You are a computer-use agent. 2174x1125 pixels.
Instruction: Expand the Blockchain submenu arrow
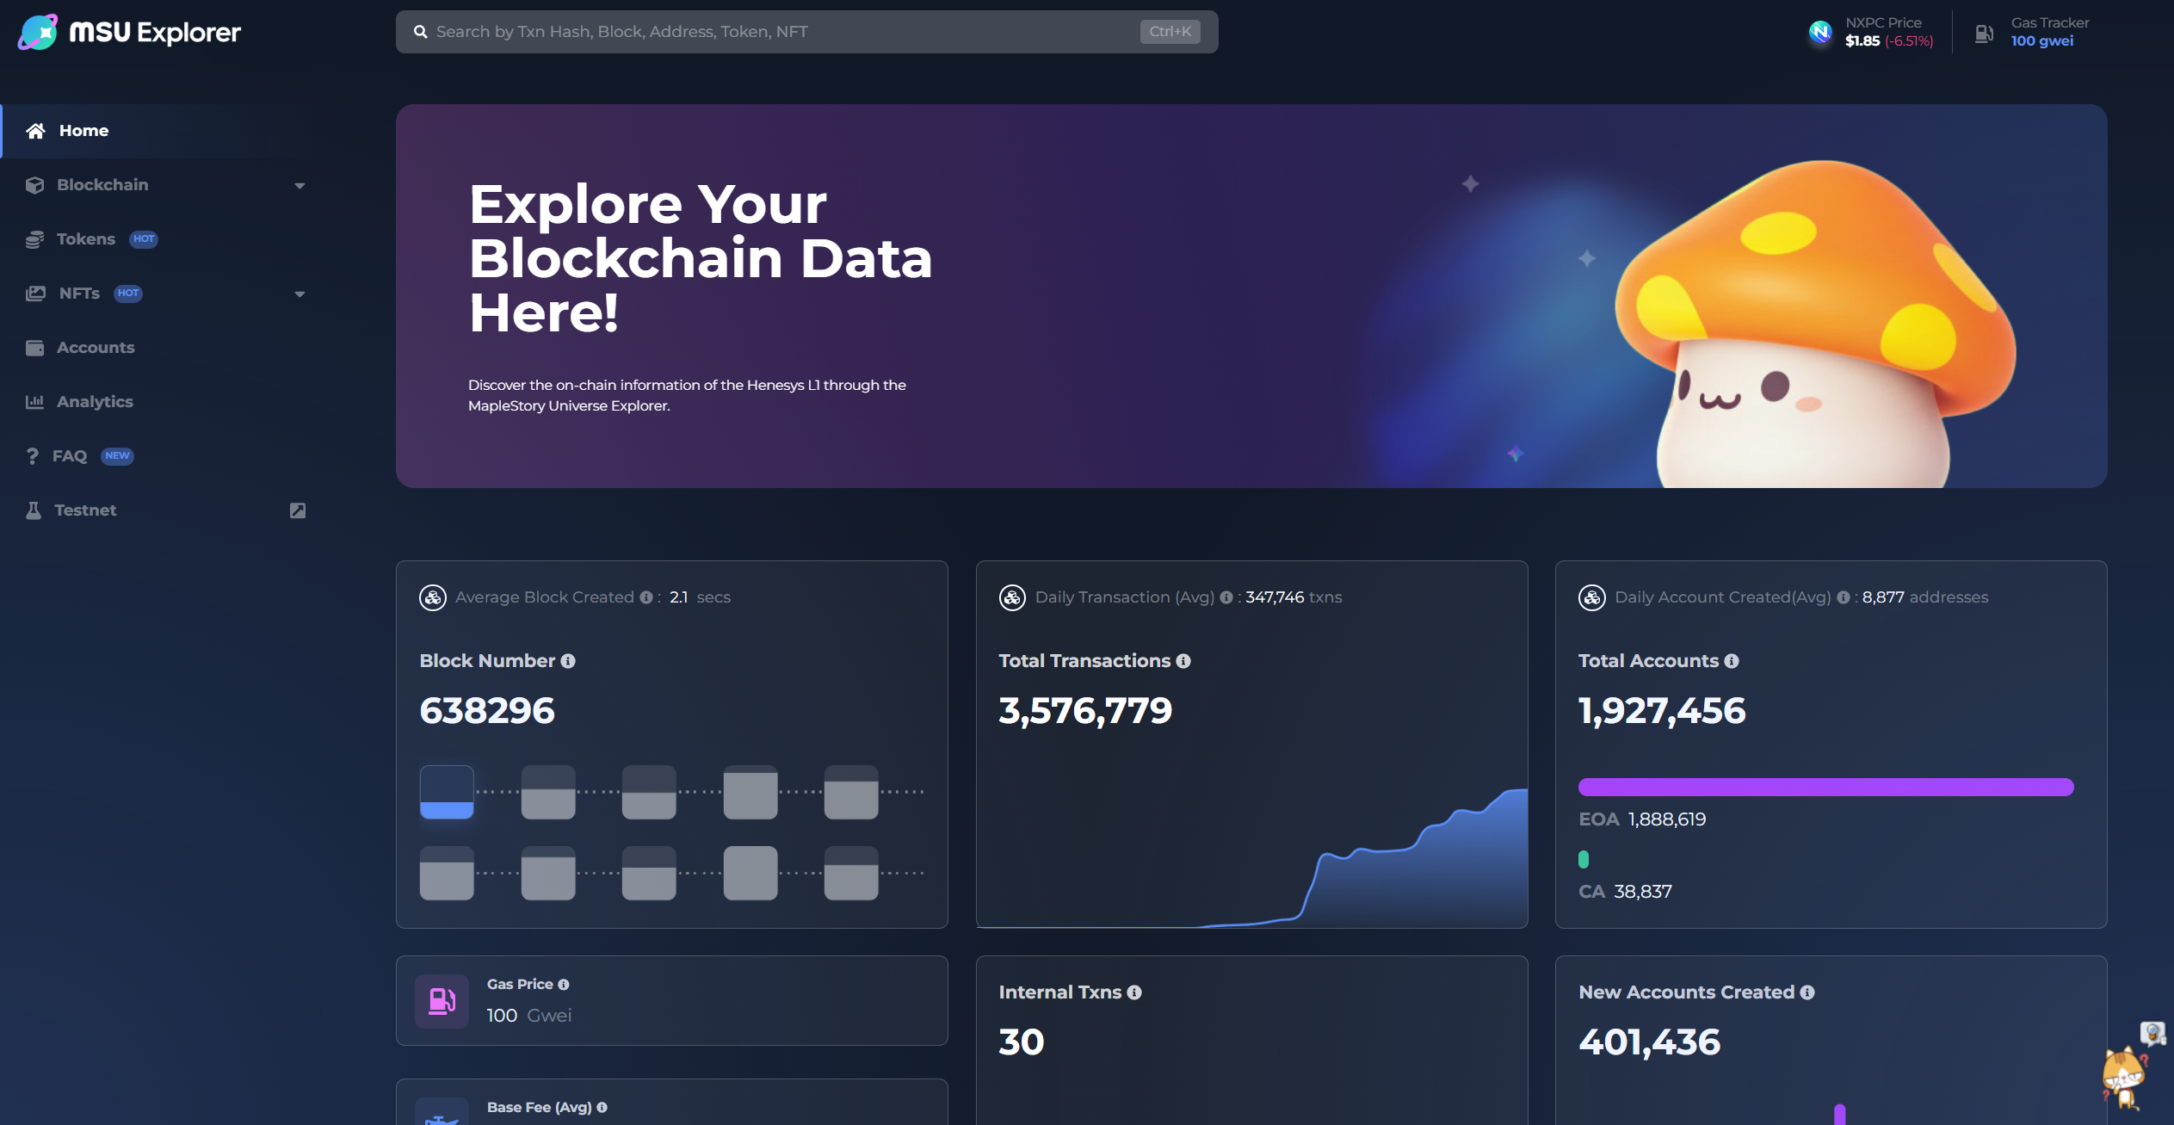[300, 186]
